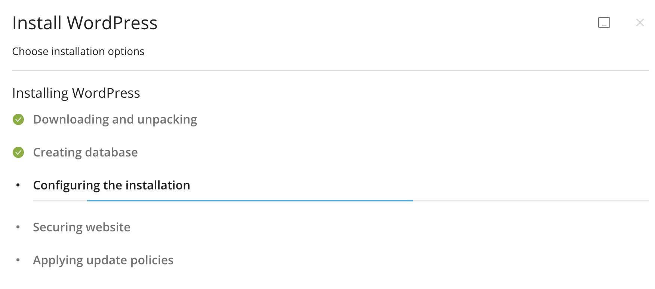Screen dimensions: 655x289
Task: Click WordPress in the large dialog title
Action: tap(112, 23)
